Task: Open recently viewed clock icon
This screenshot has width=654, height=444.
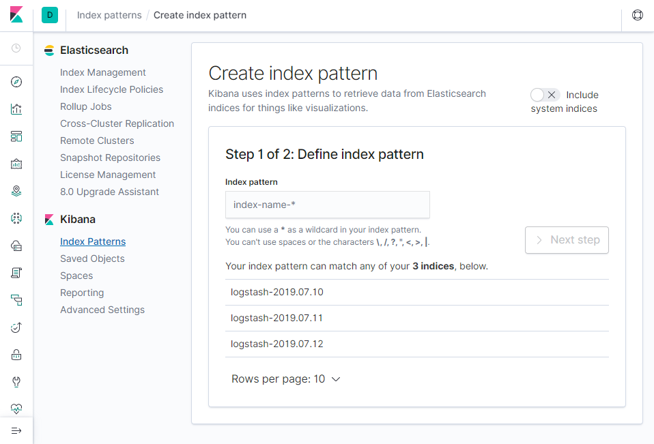Action: tap(16, 48)
